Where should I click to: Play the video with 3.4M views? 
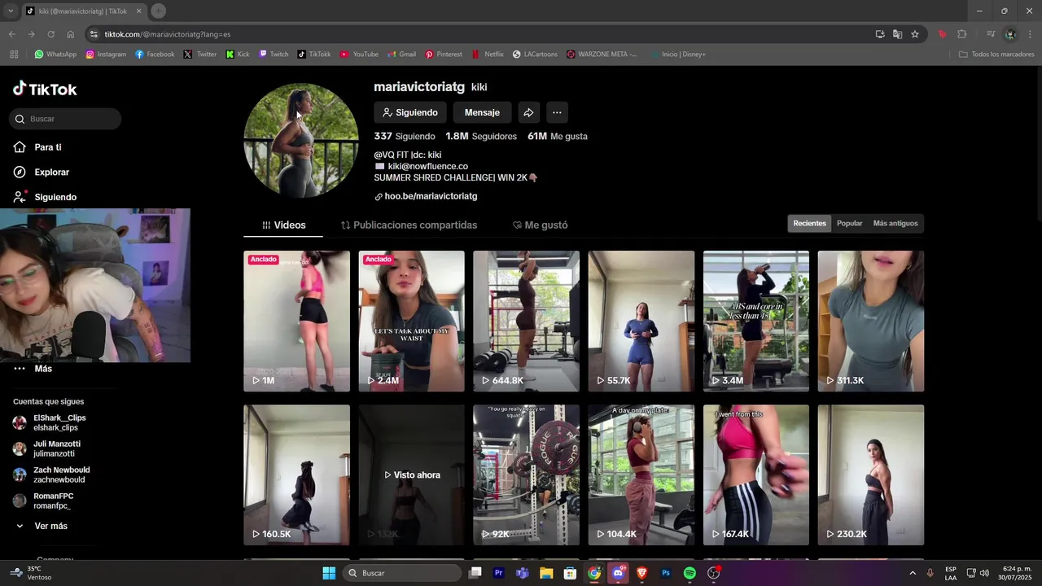(756, 321)
